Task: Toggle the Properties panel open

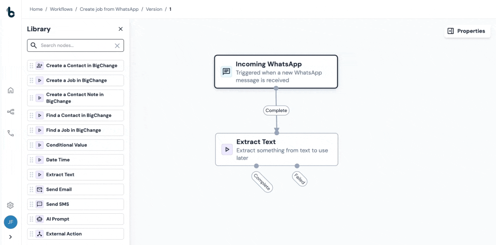Action: 467,31
